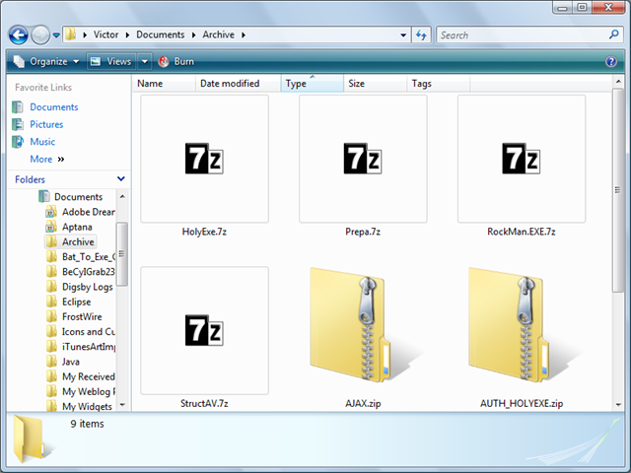
Task: Open the address bar history dropdown
Action: 403,35
